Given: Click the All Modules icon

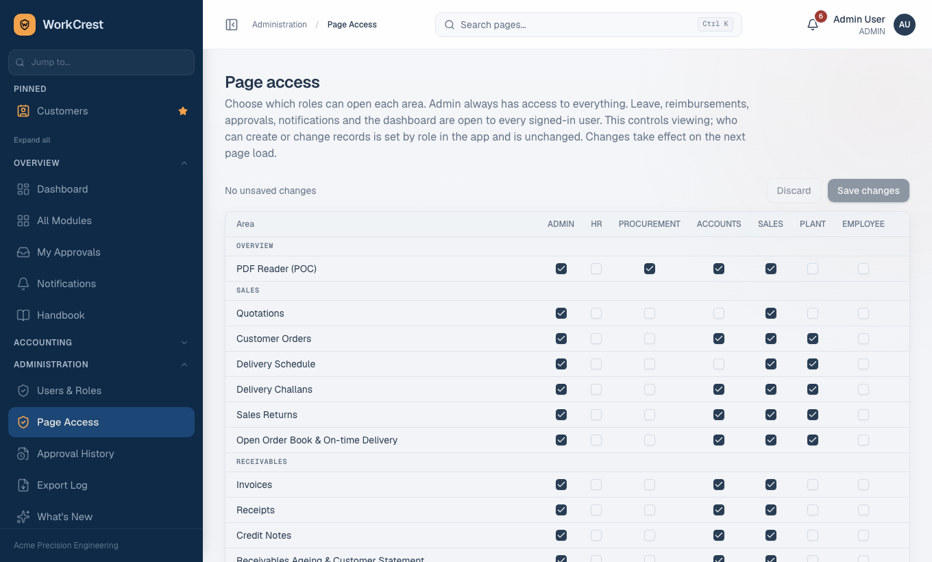Looking at the screenshot, I should pyautogui.click(x=23, y=221).
